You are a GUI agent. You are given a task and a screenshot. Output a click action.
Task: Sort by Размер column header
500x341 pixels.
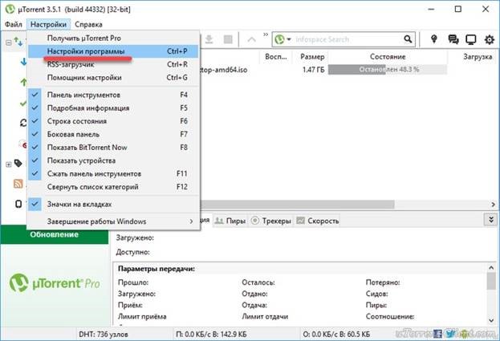click(312, 57)
